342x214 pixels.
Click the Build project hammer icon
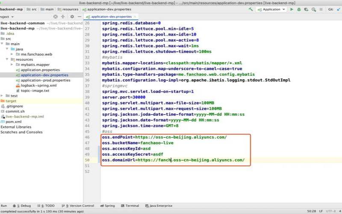pyautogui.click(x=251, y=9)
